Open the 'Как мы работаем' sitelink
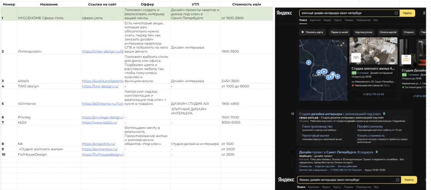 tap(347, 166)
